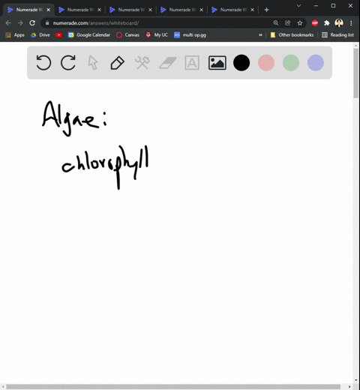Open the Google Calendar bookmark

[x=89, y=35]
